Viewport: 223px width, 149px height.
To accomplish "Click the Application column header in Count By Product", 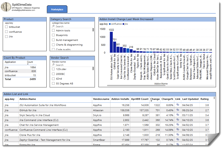I will (x=10, y=62).
